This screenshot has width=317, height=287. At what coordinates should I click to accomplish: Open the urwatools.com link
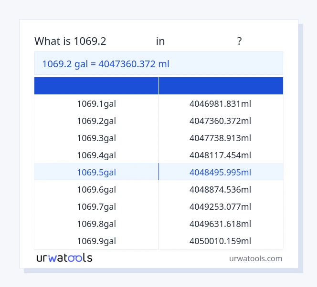pos(255,258)
